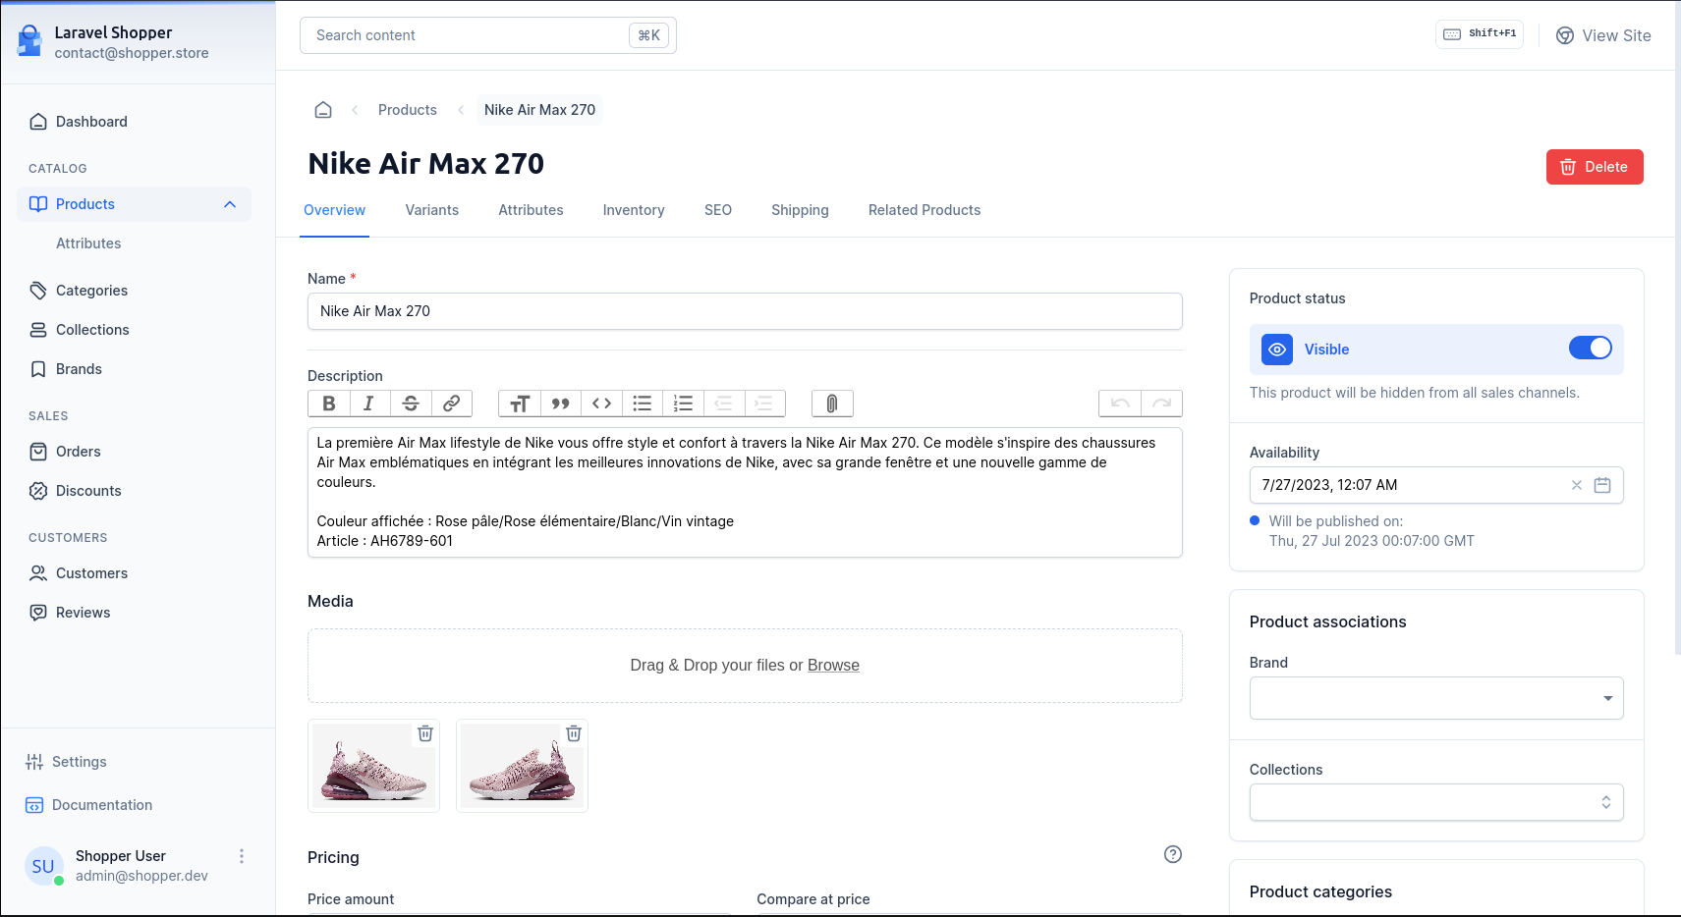1681x917 pixels.
Task: Click into the product Name field
Action: pyautogui.click(x=744, y=311)
